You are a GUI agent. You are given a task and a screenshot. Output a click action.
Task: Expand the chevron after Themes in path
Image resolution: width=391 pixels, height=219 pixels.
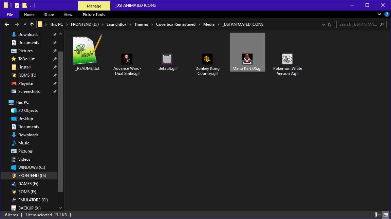[152, 24]
